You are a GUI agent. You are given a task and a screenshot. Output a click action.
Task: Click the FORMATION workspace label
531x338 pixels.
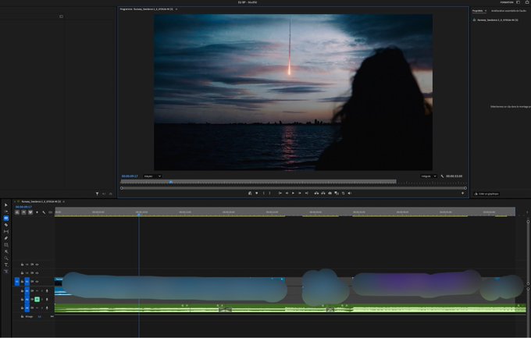pos(507,2)
